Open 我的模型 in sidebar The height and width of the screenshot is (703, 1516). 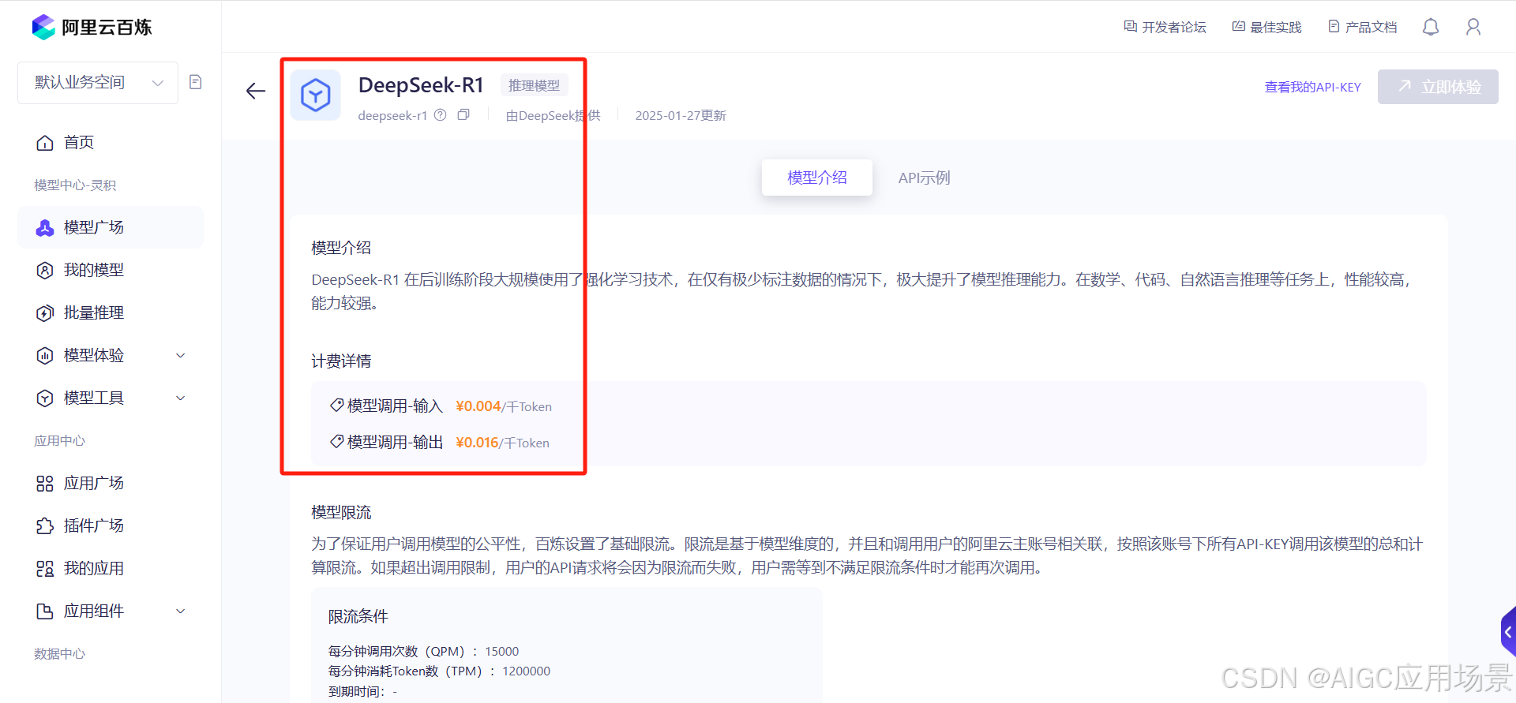coord(111,270)
